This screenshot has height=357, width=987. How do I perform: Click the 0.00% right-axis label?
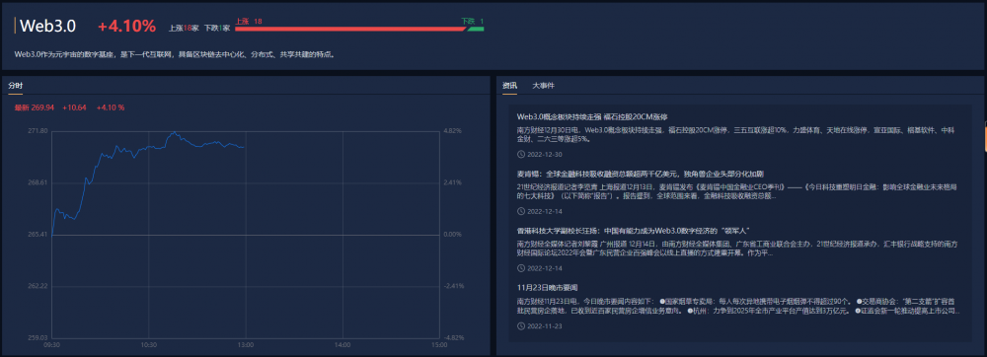[453, 235]
